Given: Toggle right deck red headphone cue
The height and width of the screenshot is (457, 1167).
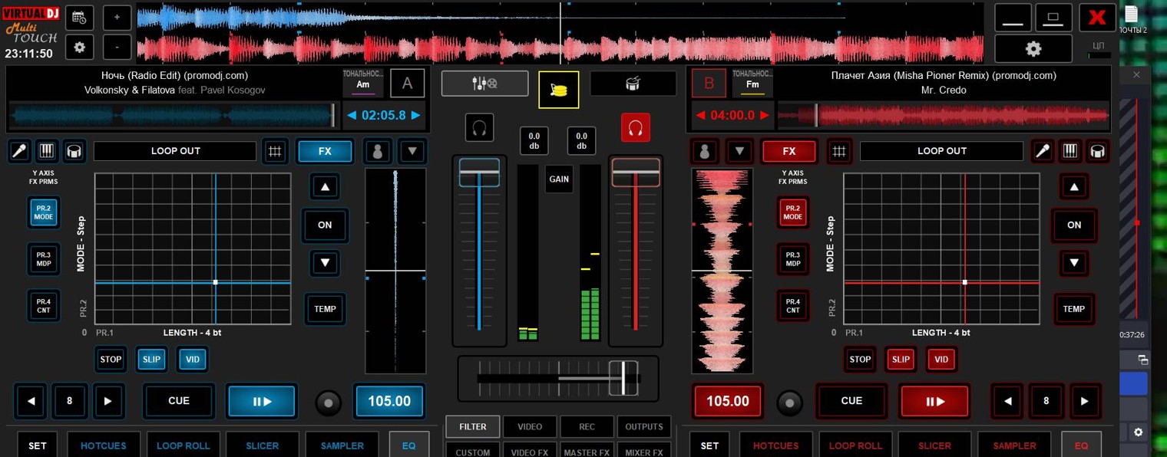Looking at the screenshot, I should pos(636,127).
